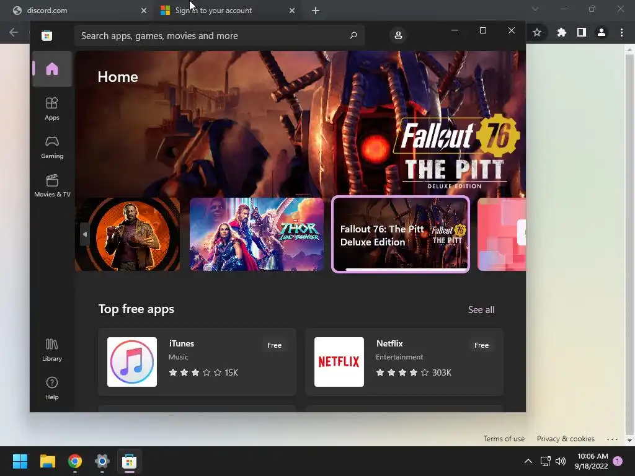Click the Chrome back arrow
This screenshot has width=635, height=476.
click(14, 32)
